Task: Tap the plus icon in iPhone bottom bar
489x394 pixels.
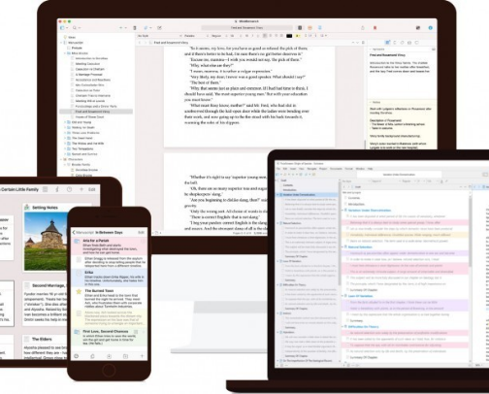Action: coord(142,356)
